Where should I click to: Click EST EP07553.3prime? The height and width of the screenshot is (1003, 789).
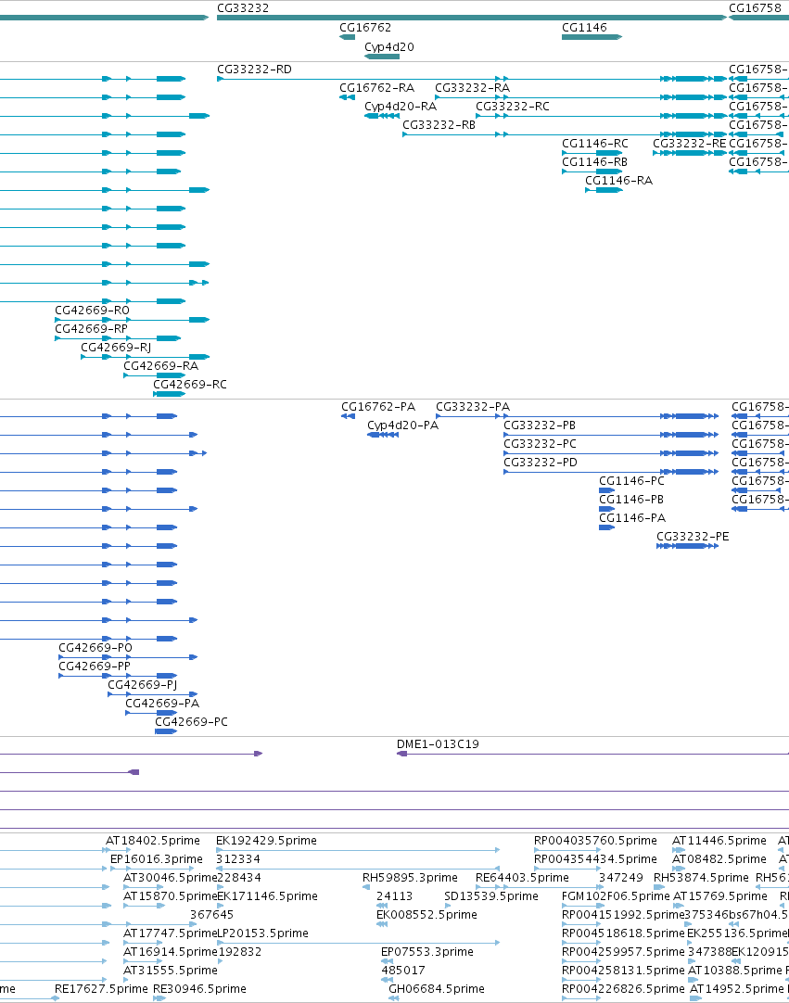tap(387, 961)
